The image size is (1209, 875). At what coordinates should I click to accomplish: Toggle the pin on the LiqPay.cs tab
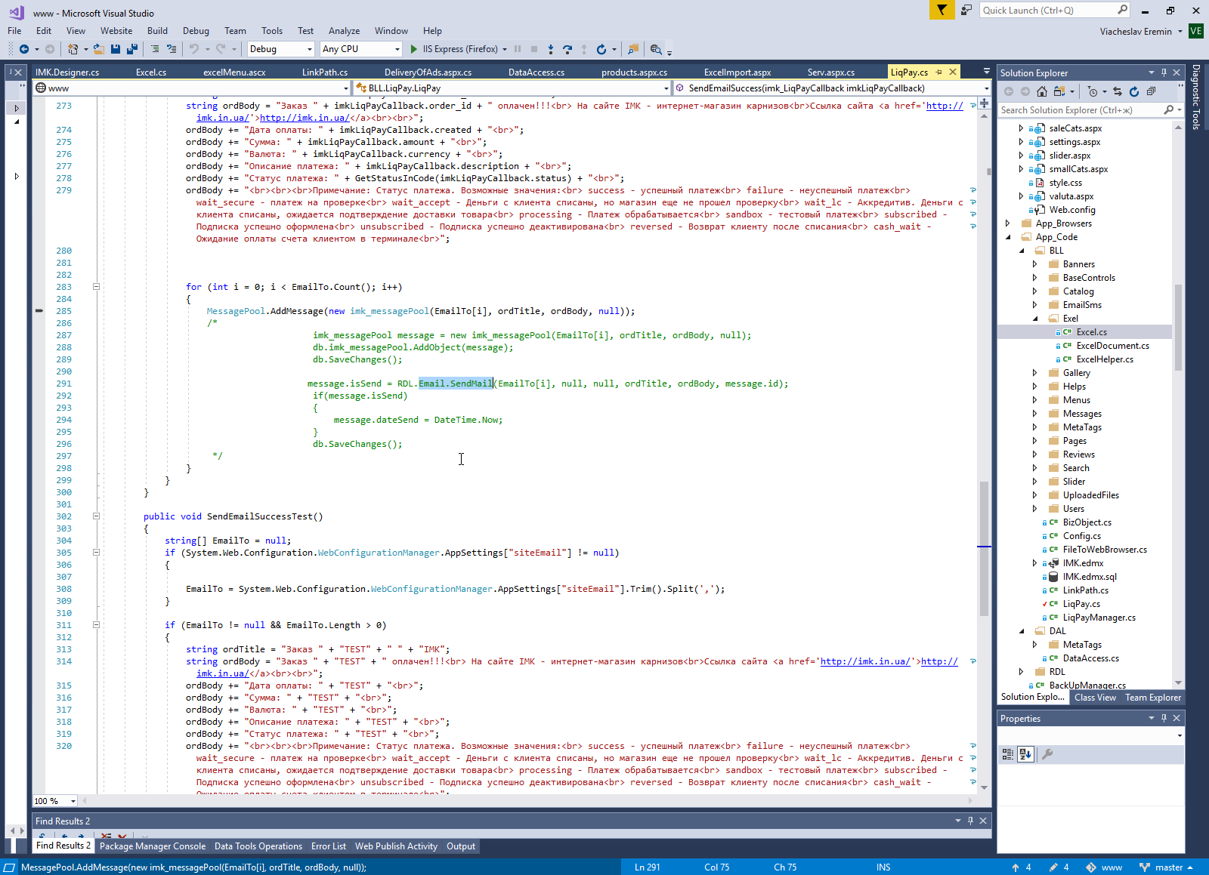[x=939, y=72]
